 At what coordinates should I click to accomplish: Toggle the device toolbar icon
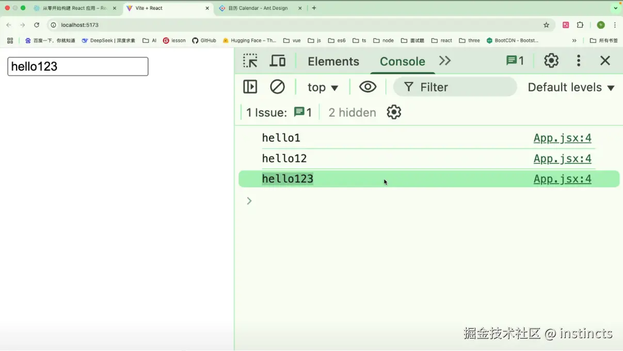[x=278, y=61]
